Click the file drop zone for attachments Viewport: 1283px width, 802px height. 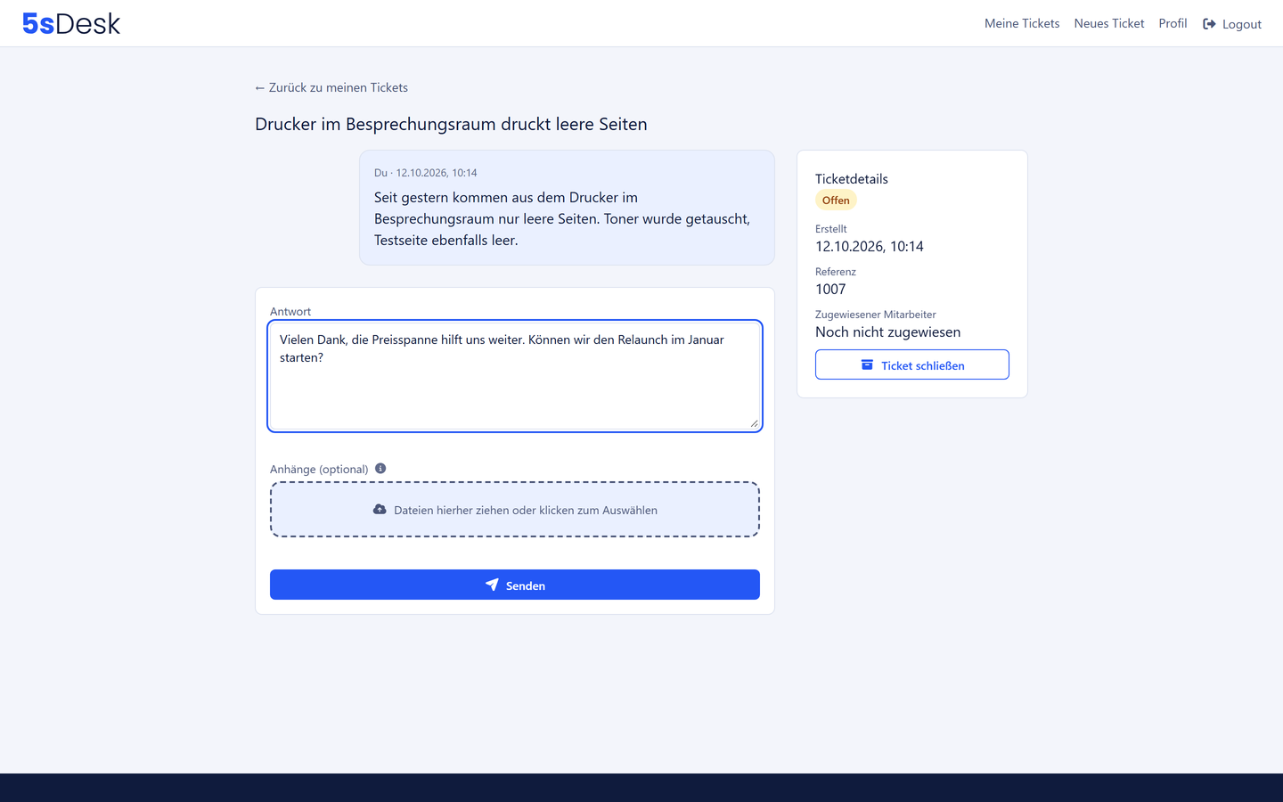(x=515, y=510)
